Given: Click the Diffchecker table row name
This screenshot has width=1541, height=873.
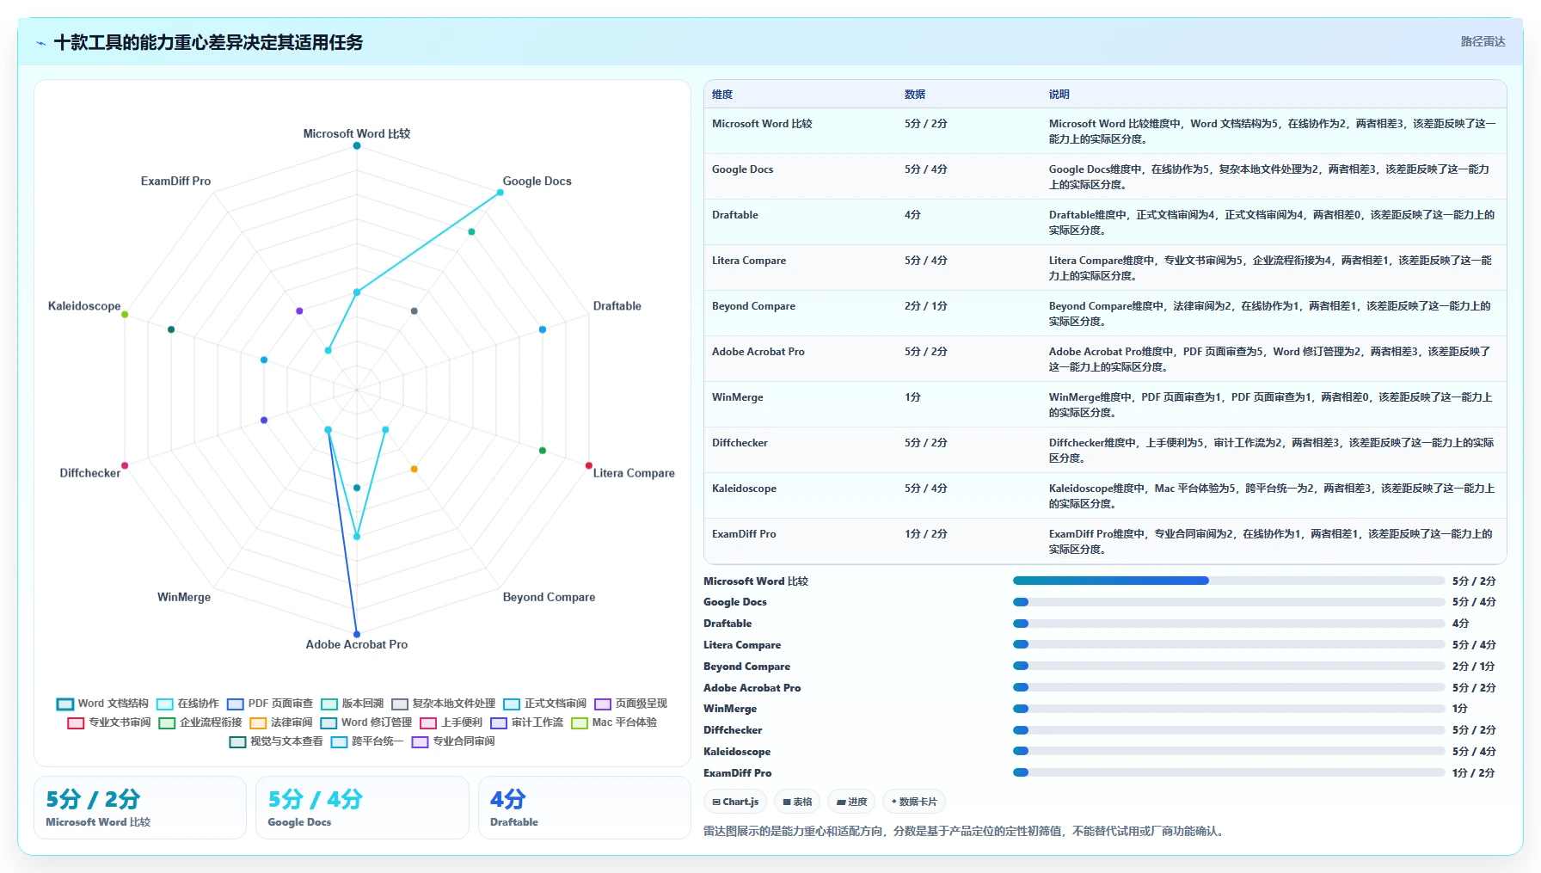Looking at the screenshot, I should tap(740, 443).
